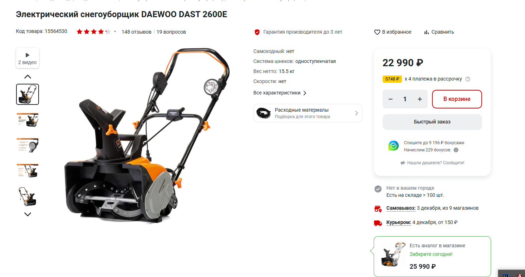525x277 pixels.
Task: Click the SberSpasibo green bonus logo
Action: coord(393,146)
